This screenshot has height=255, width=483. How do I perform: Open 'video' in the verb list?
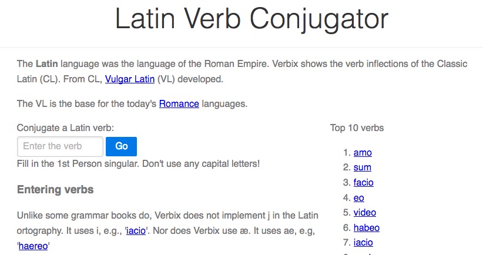365,213
